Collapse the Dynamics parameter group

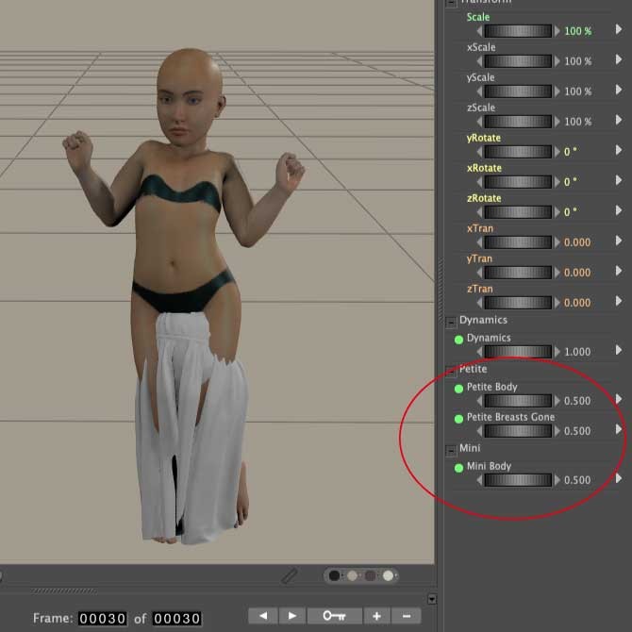coord(451,321)
